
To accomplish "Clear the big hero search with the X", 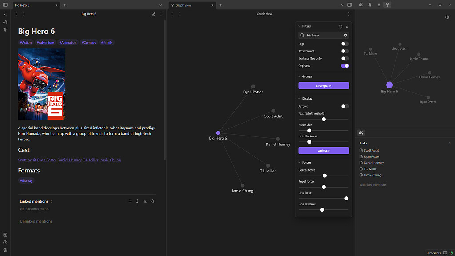I will 345,35.
